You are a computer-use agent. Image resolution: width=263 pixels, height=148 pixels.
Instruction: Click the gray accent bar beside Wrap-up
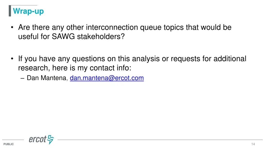[x=10, y=11]
